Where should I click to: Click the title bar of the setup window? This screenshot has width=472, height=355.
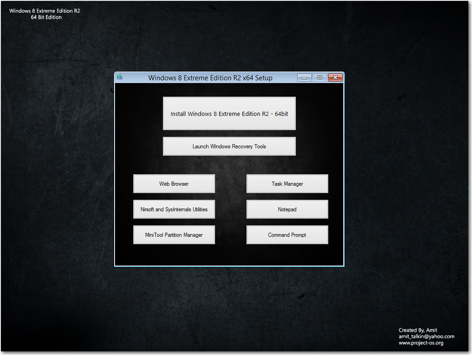point(210,78)
